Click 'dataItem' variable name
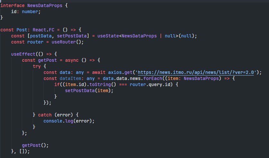Screen dimensions: 269x158 point(70,78)
